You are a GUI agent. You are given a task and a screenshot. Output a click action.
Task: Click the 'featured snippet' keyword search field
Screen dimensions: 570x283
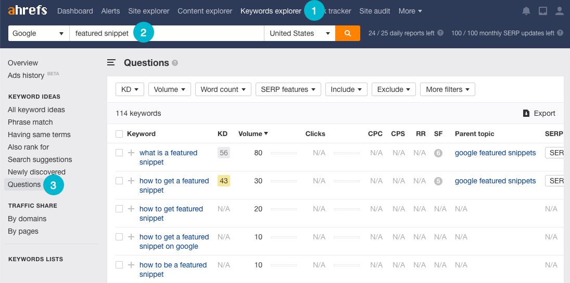[167, 33]
